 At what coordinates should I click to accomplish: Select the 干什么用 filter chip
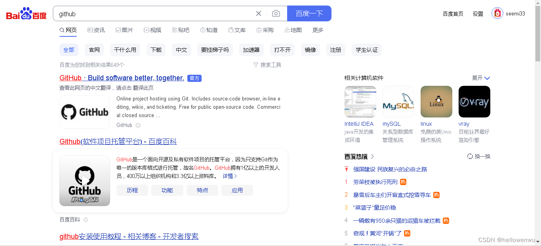[125, 50]
